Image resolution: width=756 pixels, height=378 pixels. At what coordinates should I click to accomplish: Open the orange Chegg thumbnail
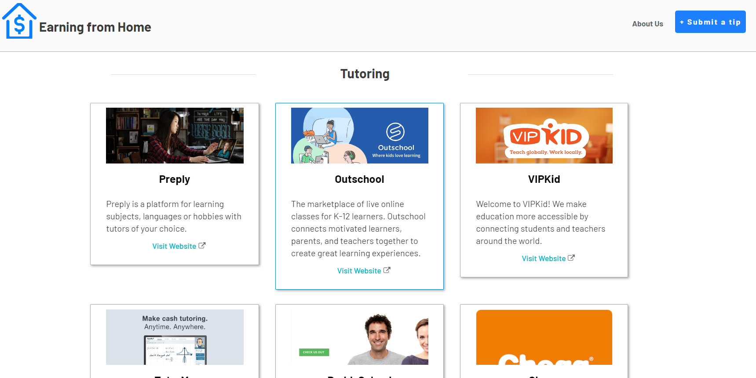544,337
